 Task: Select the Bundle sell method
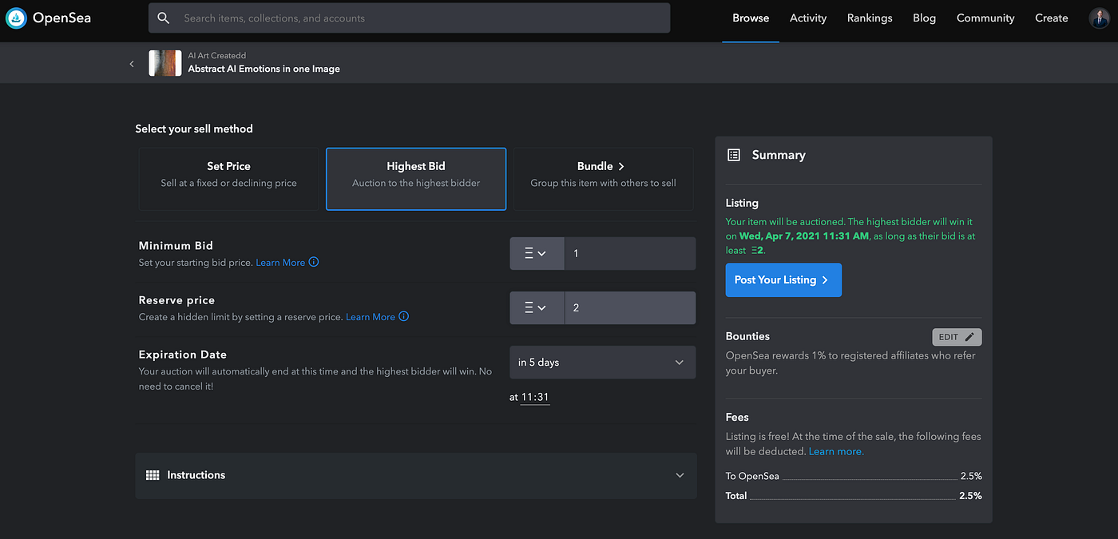[x=603, y=178]
